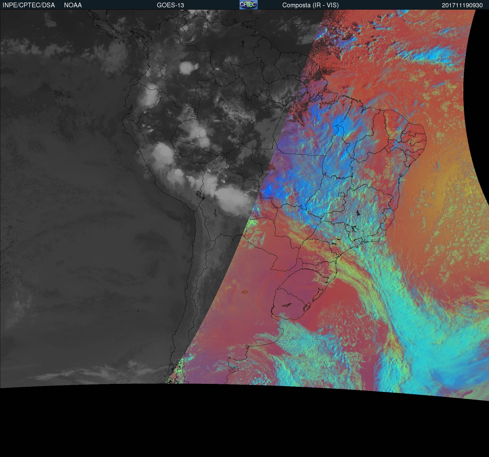The width and height of the screenshot is (489, 457).
Task: Select the 201711190930 timestamp
Action: pyautogui.click(x=462, y=5)
